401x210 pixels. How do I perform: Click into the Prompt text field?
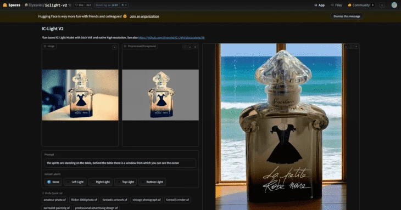click(x=120, y=163)
